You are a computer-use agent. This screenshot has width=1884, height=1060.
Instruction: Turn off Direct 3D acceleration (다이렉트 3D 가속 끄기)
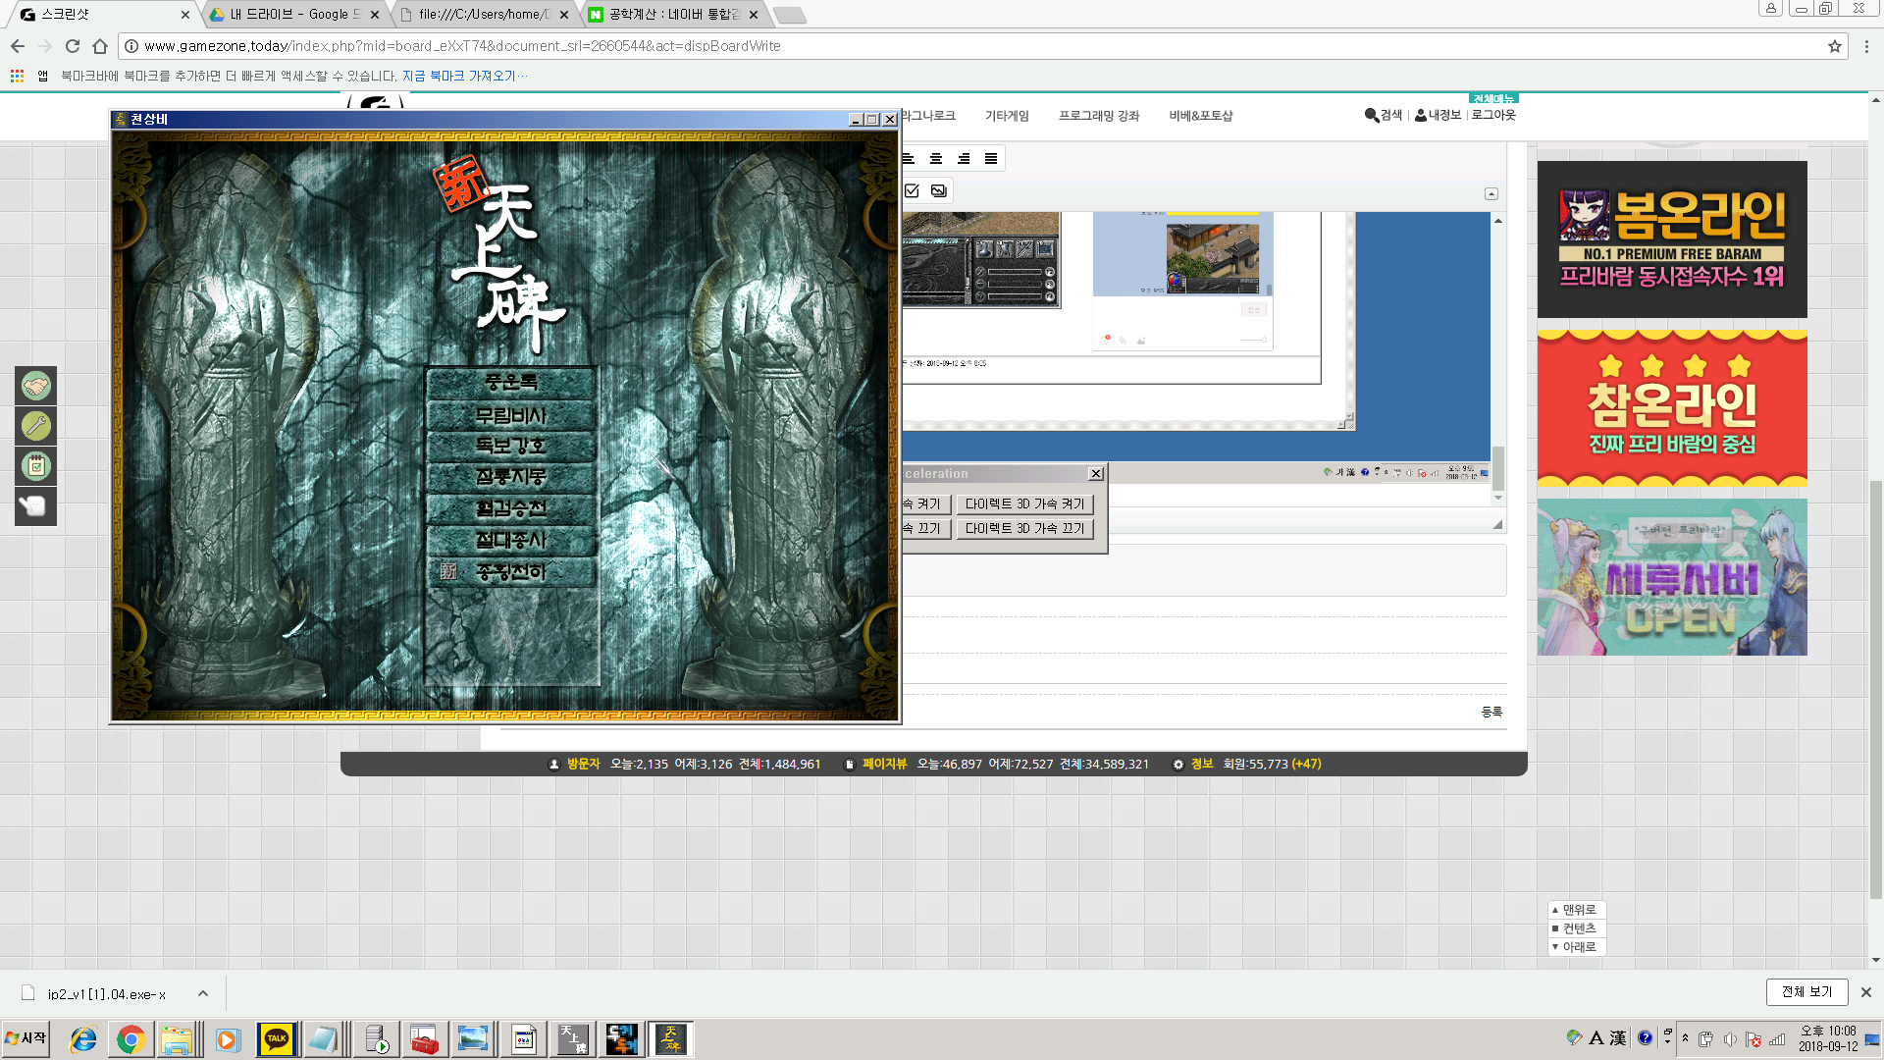point(1024,528)
